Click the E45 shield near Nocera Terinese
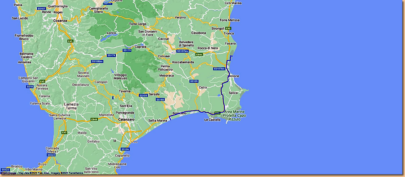The image size is (405, 177). 42,81
